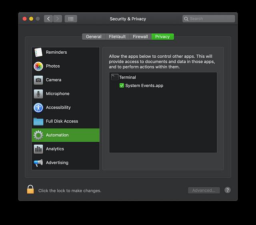256x225 pixels.
Task: Click into the Search field
Action: (209, 19)
